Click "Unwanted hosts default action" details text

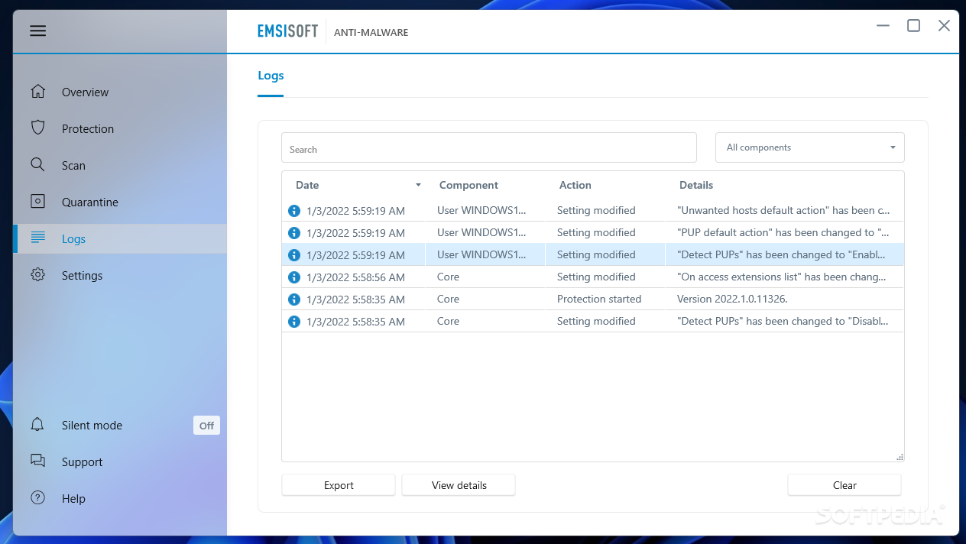pyautogui.click(x=783, y=210)
